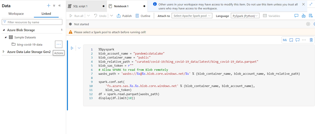The image size is (315, 134).
Task: Add a comment to the cell
Action: pyautogui.click(x=298, y=40)
